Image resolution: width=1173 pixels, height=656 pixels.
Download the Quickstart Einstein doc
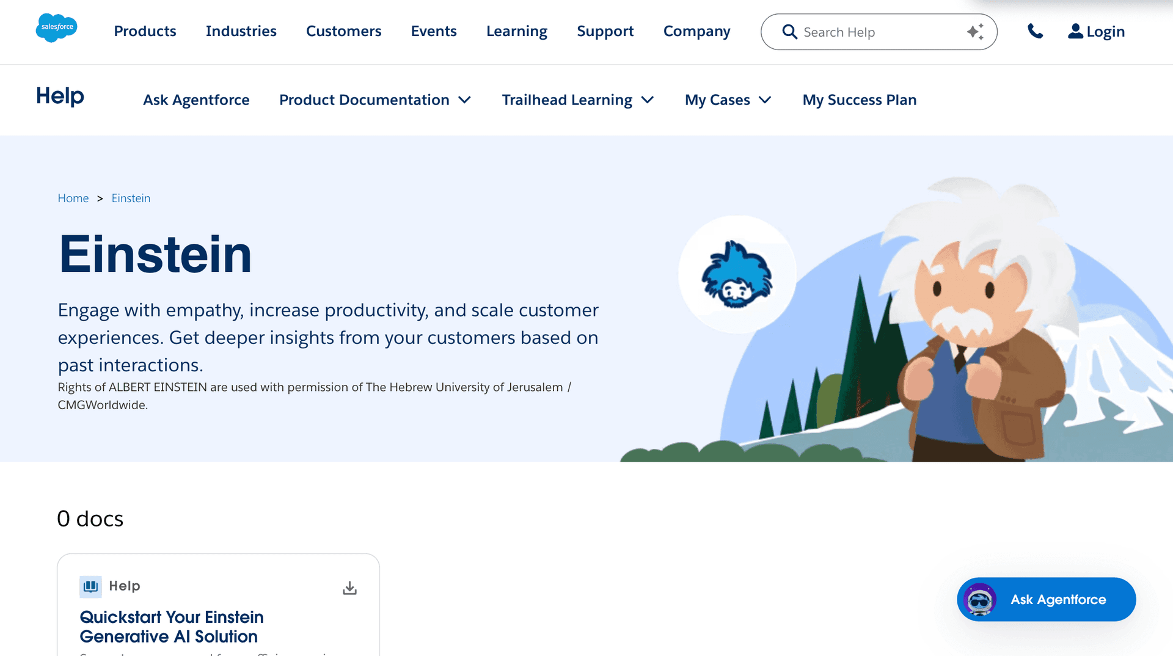click(x=349, y=587)
